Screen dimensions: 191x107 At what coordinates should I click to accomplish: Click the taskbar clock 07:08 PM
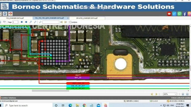[x=180, y=105]
